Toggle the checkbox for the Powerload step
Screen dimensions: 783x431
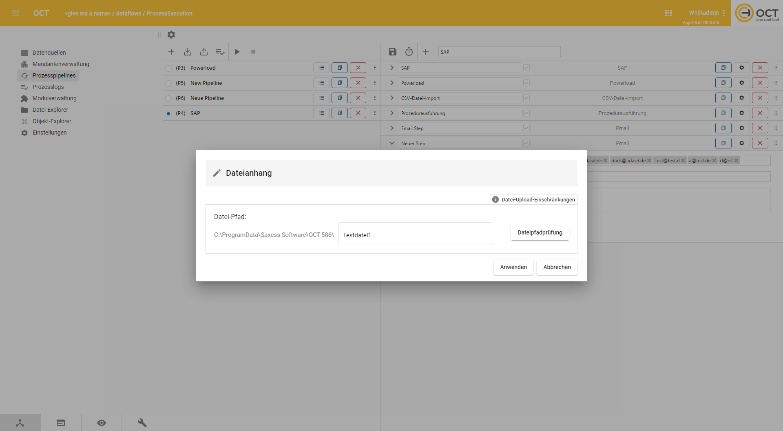(x=526, y=83)
